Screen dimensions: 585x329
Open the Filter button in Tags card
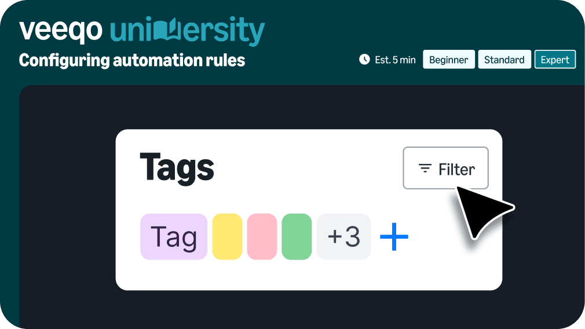(445, 169)
